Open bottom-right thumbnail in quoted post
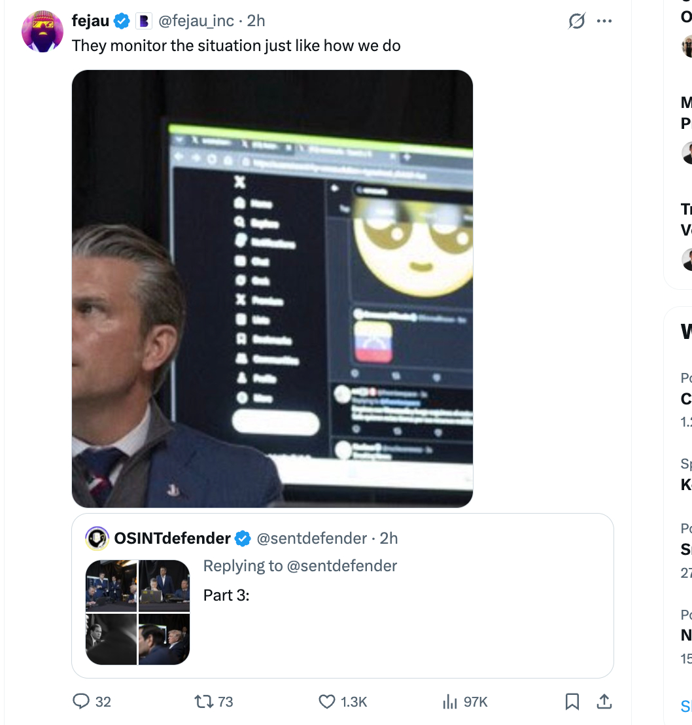 pyautogui.click(x=164, y=639)
